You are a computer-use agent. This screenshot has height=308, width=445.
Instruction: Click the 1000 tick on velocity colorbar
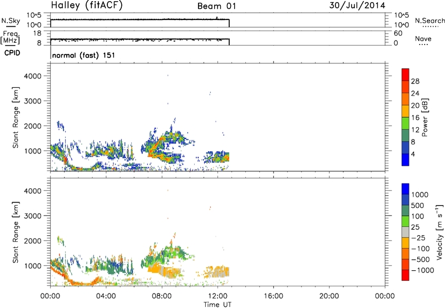coord(419,195)
